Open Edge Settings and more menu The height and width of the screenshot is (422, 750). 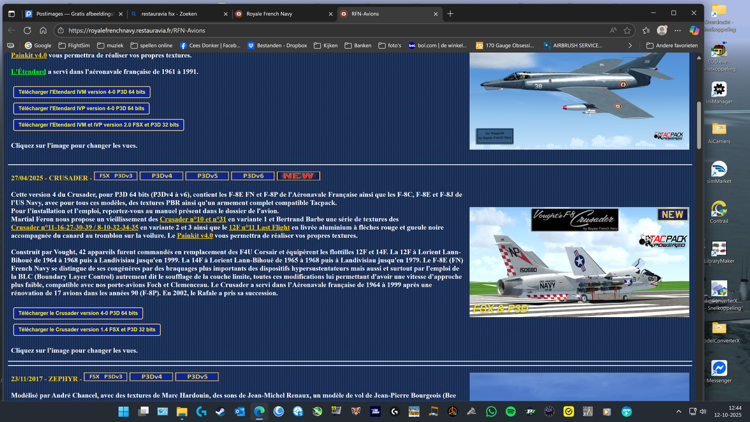679,30
